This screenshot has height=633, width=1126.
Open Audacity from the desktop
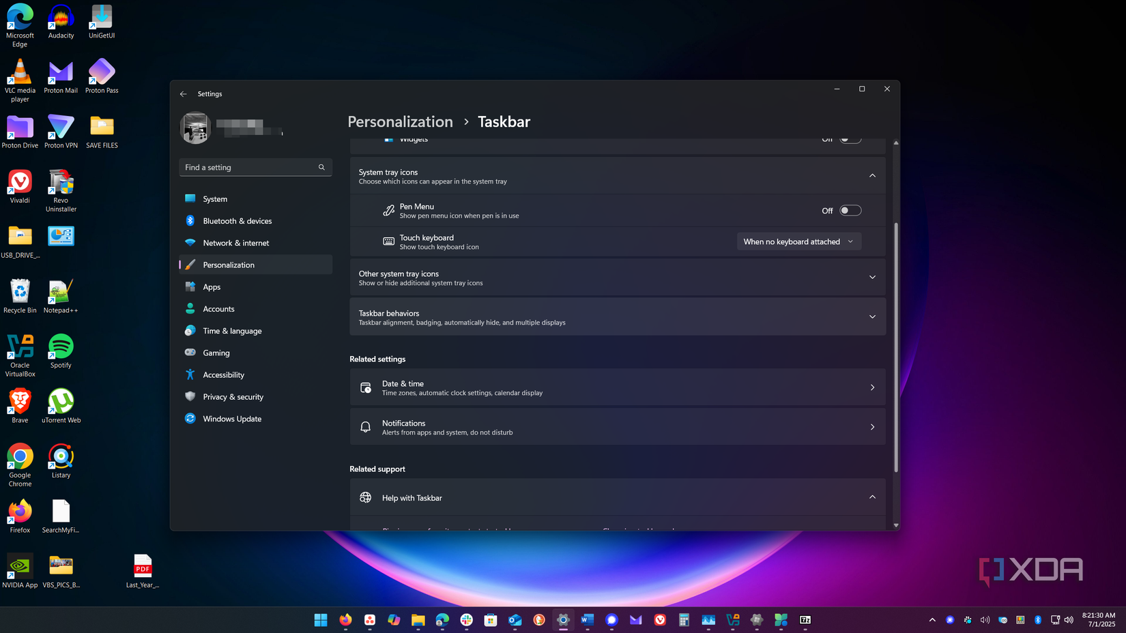(x=61, y=22)
